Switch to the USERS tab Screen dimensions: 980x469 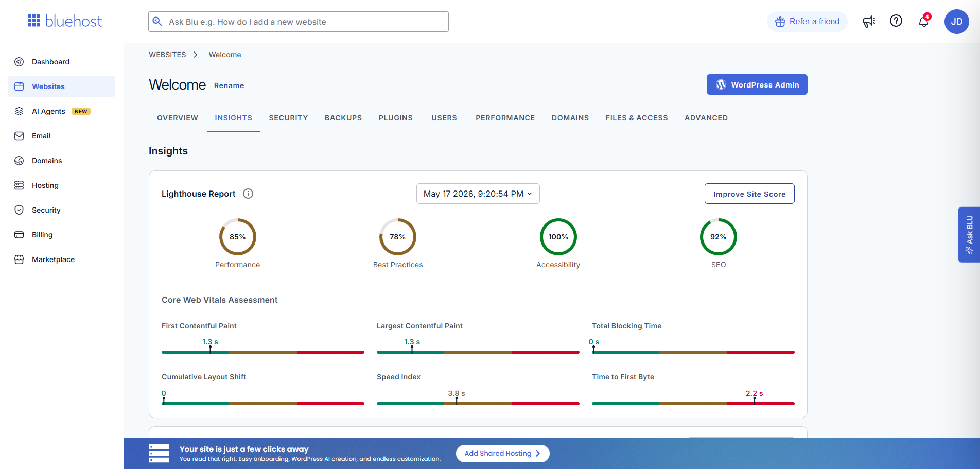pyautogui.click(x=444, y=118)
